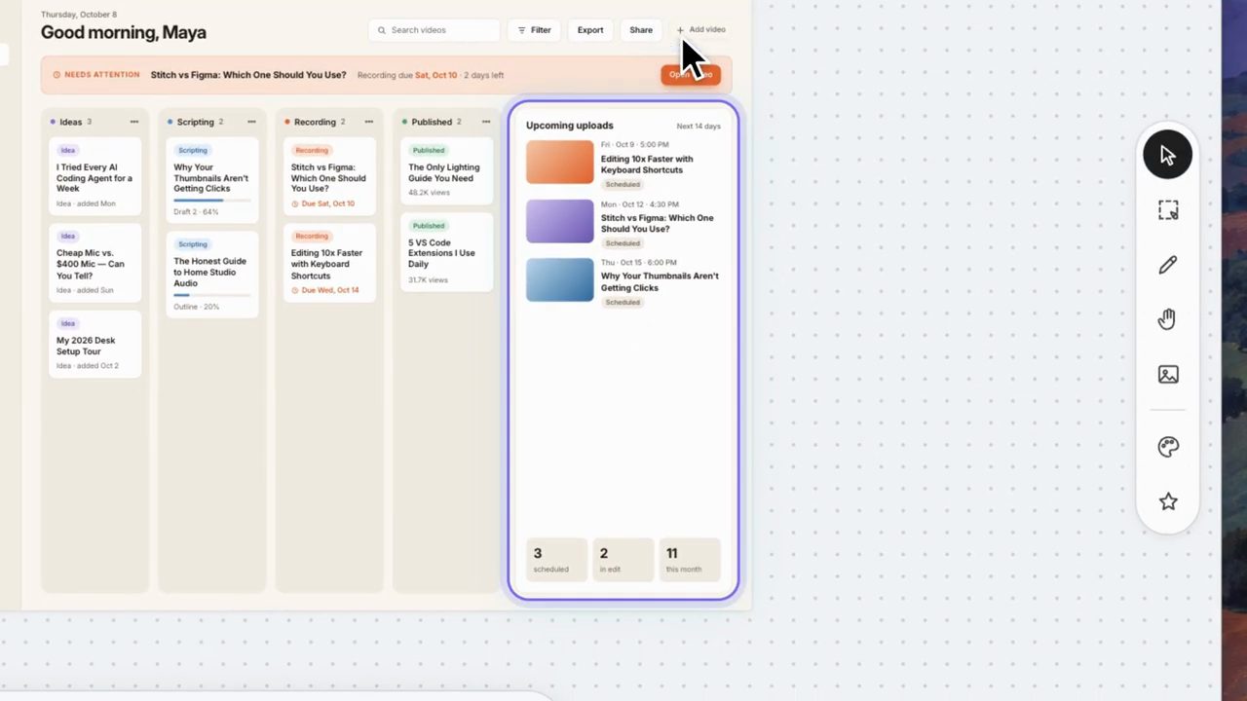Activate the hand pan tool
The width and height of the screenshot is (1247, 701).
point(1167,319)
